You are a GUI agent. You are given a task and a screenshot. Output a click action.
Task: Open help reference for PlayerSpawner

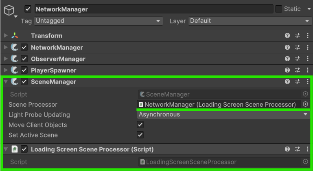coord(287,70)
